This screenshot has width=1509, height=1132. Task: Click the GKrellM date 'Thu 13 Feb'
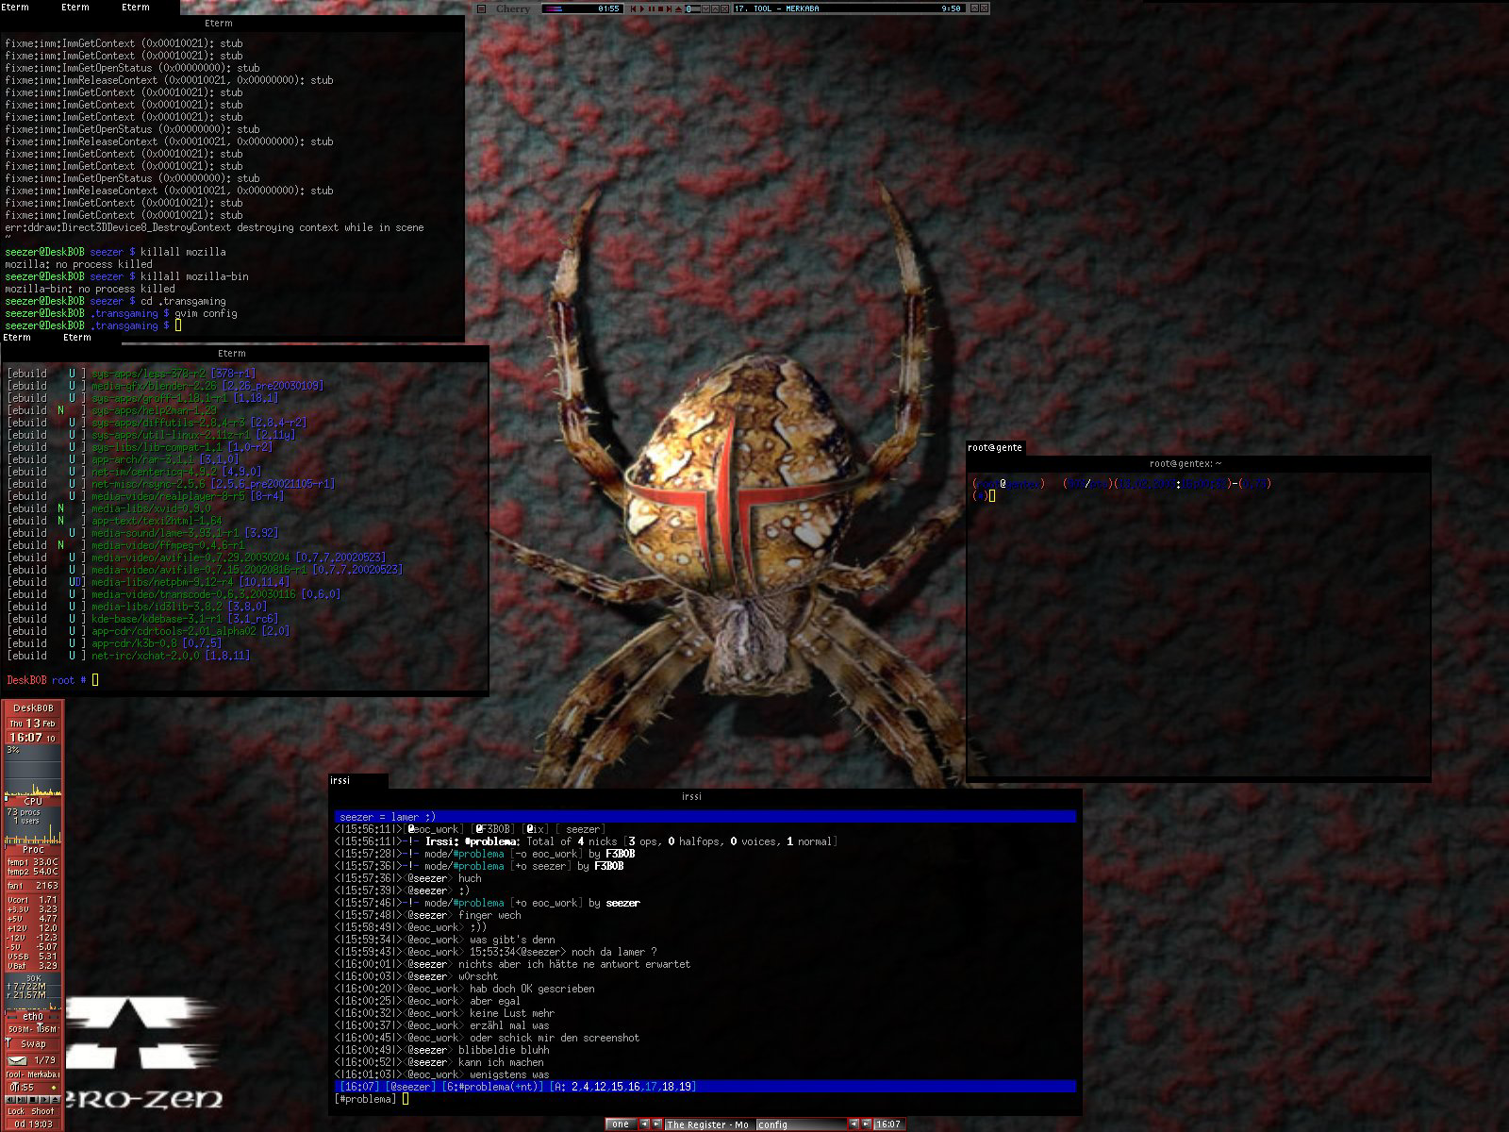[x=33, y=723]
